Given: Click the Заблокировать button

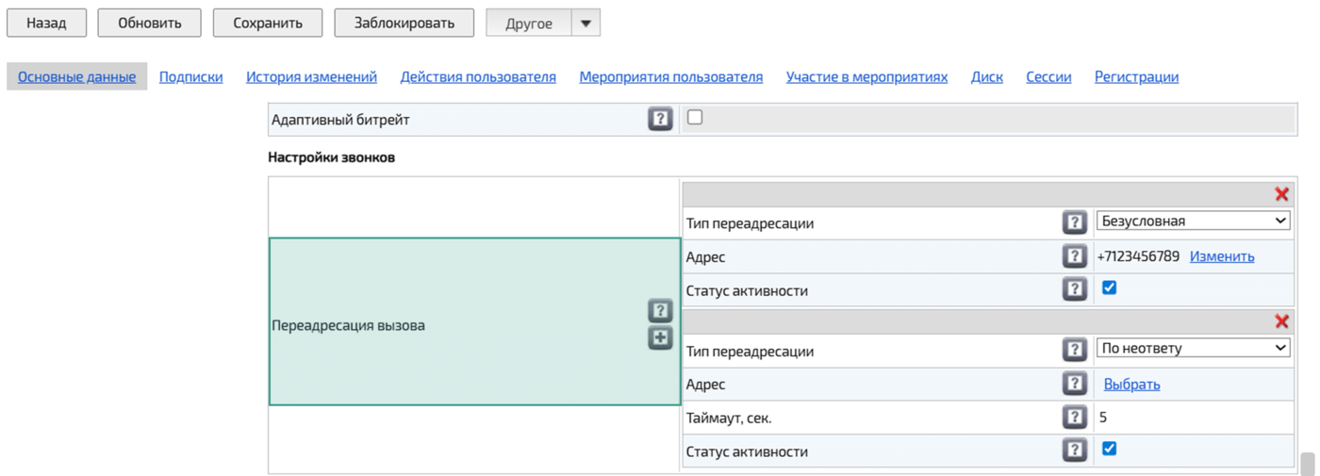Looking at the screenshot, I should pos(404,24).
